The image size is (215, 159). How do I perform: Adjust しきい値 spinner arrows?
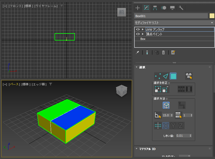coord(191,136)
